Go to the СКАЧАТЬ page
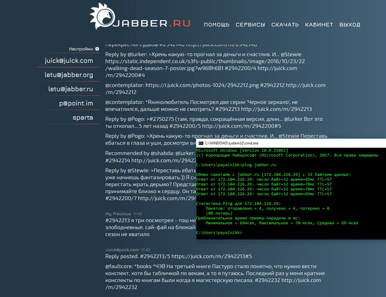 (285, 25)
